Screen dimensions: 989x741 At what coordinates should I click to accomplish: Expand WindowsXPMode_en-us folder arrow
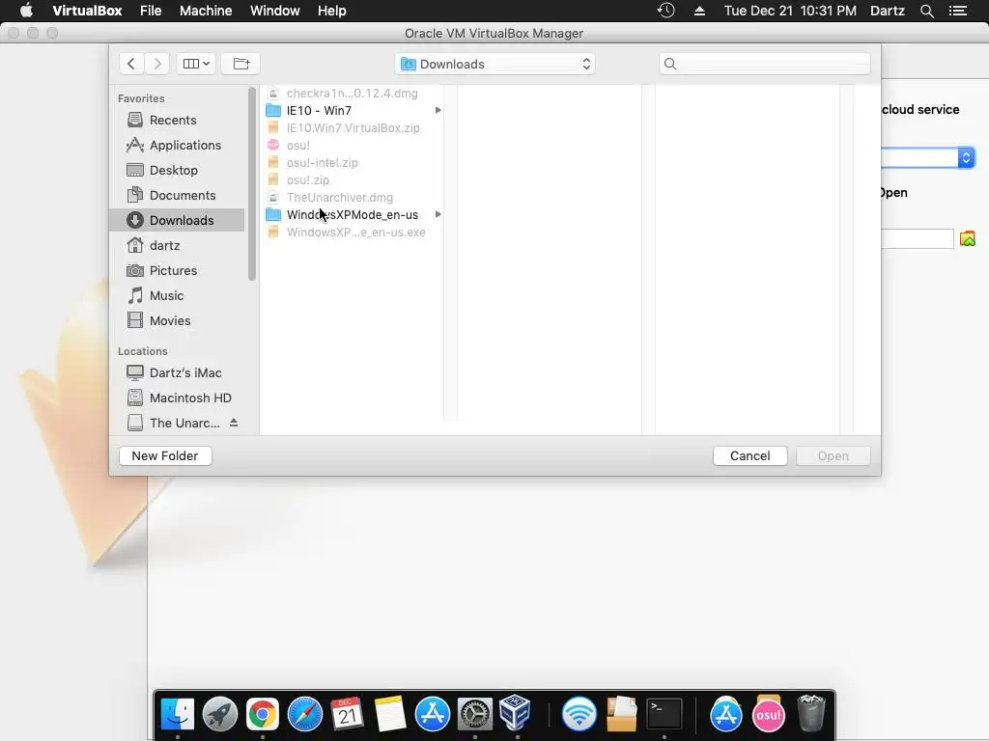438,215
